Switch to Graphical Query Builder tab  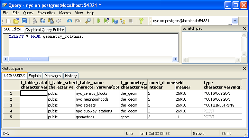coord(45,30)
